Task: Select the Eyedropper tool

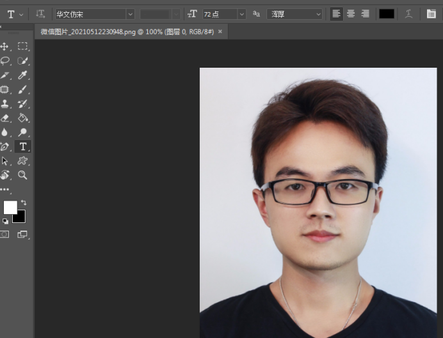Action: pyautogui.click(x=22, y=75)
